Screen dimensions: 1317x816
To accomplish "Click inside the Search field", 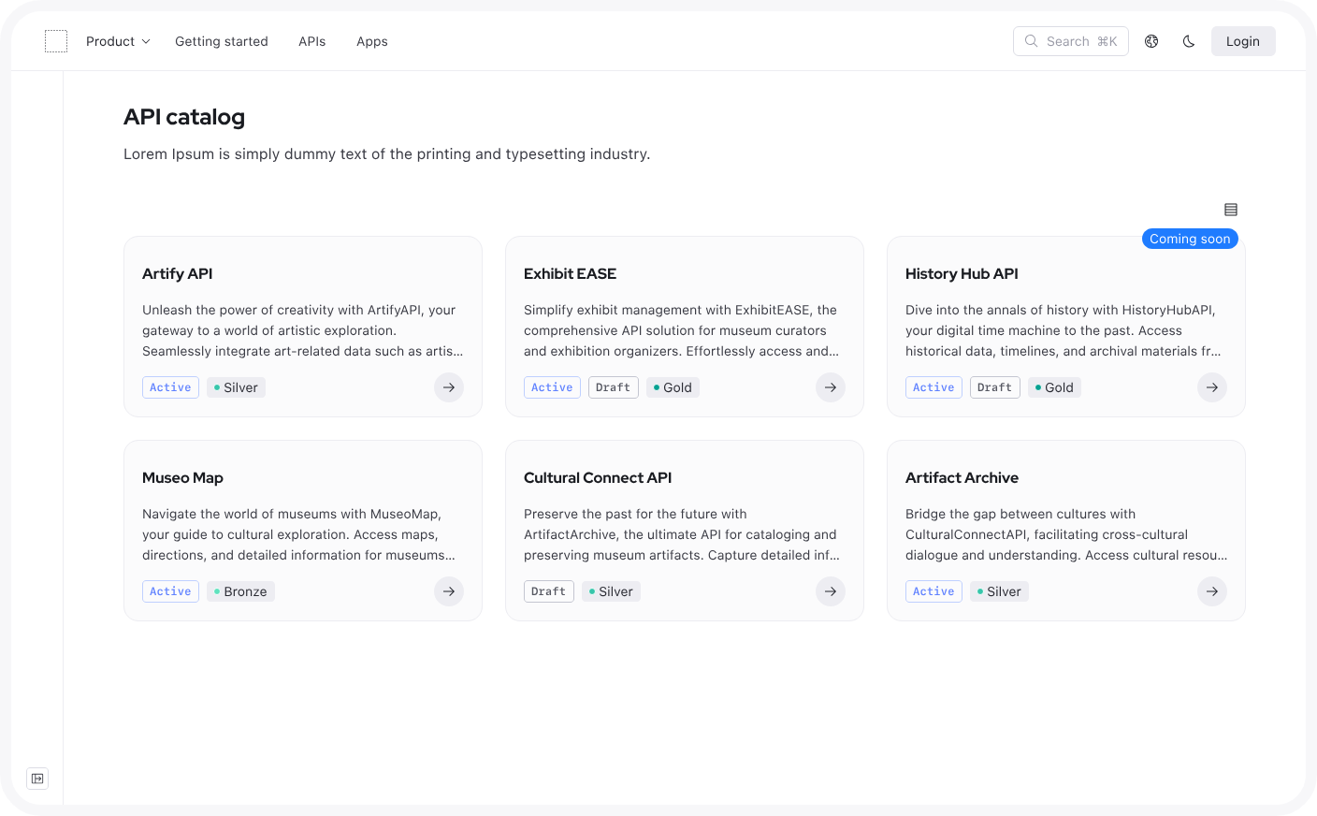I will (1071, 41).
